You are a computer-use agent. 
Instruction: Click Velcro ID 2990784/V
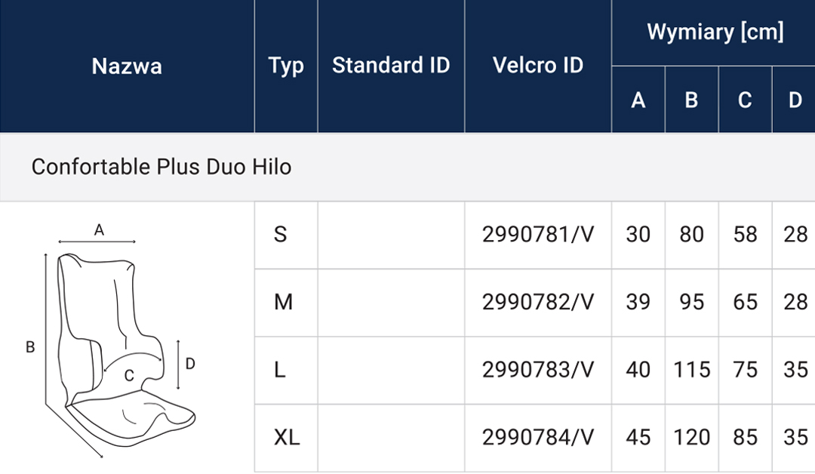(538, 438)
